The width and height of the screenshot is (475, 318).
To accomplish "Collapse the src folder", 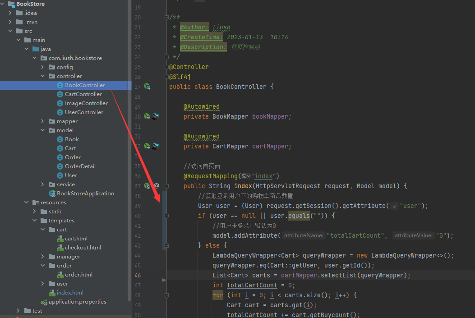I will click(x=10, y=31).
